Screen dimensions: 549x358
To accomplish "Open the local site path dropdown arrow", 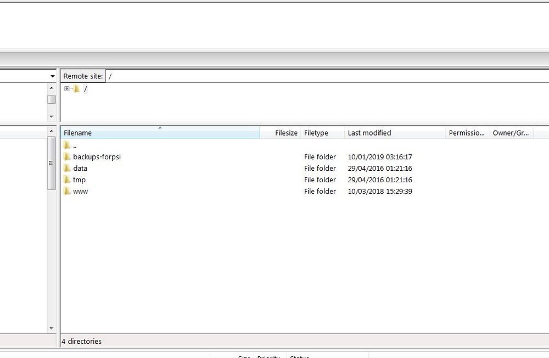I will pyautogui.click(x=53, y=76).
